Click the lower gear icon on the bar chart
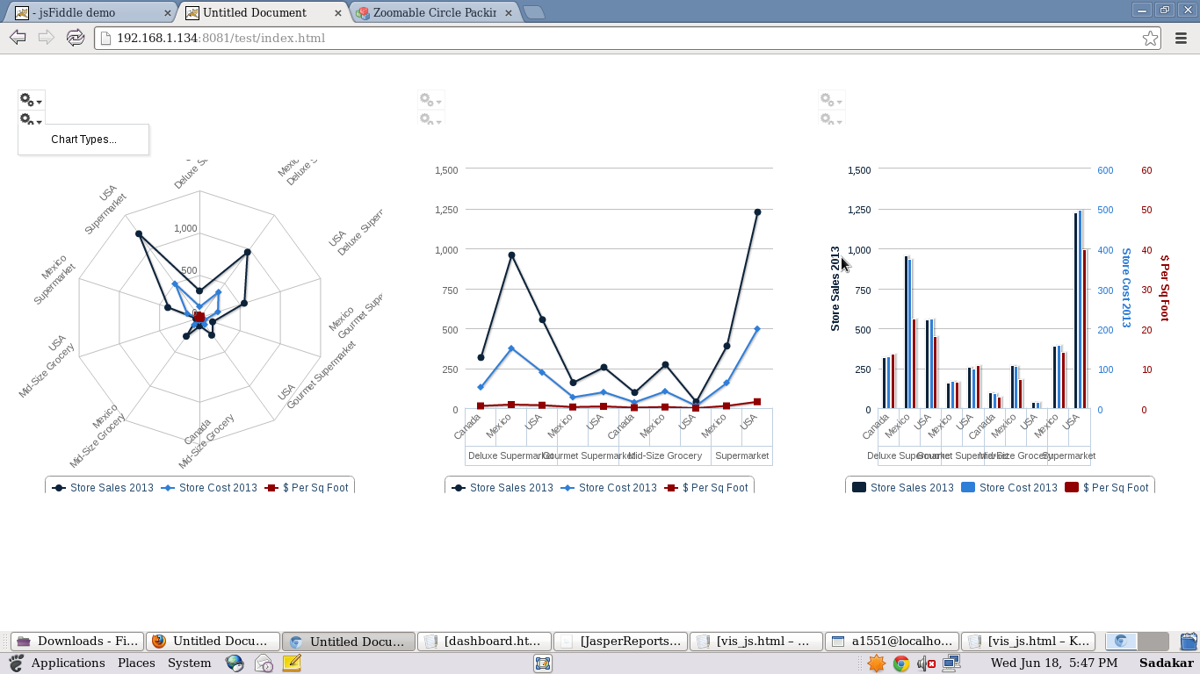 (x=828, y=119)
